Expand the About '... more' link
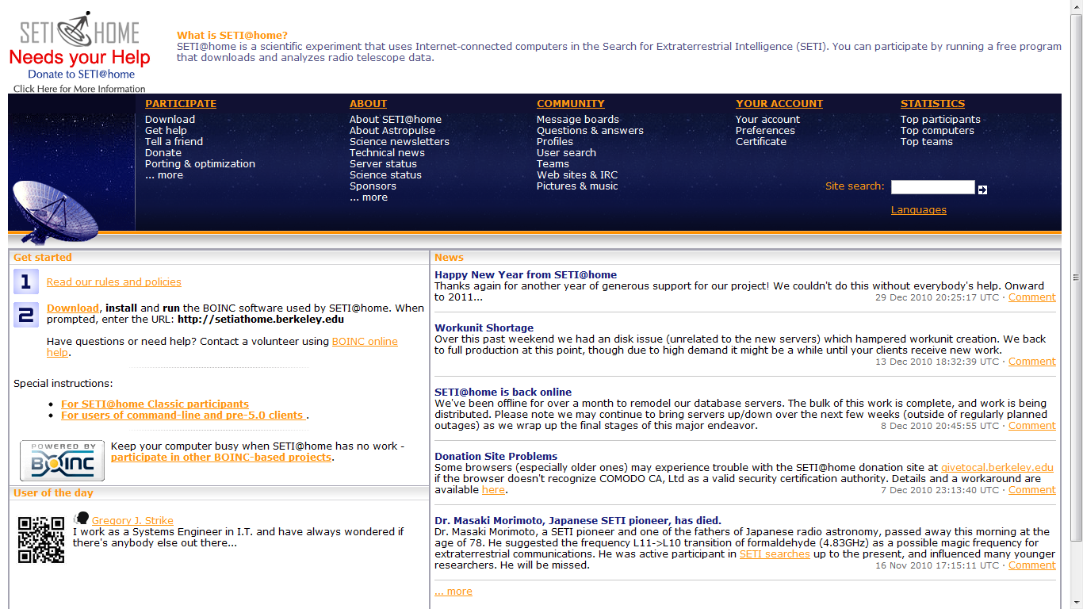Viewport: 1083px width, 609px height. coord(369,197)
